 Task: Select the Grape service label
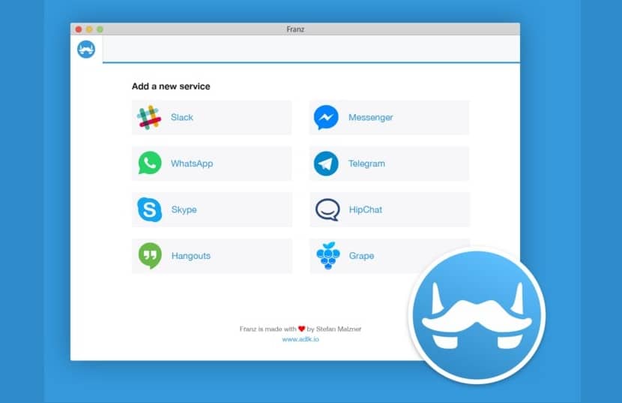tap(361, 256)
